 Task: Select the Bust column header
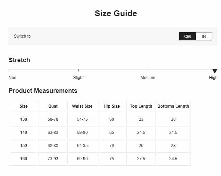point(53,106)
